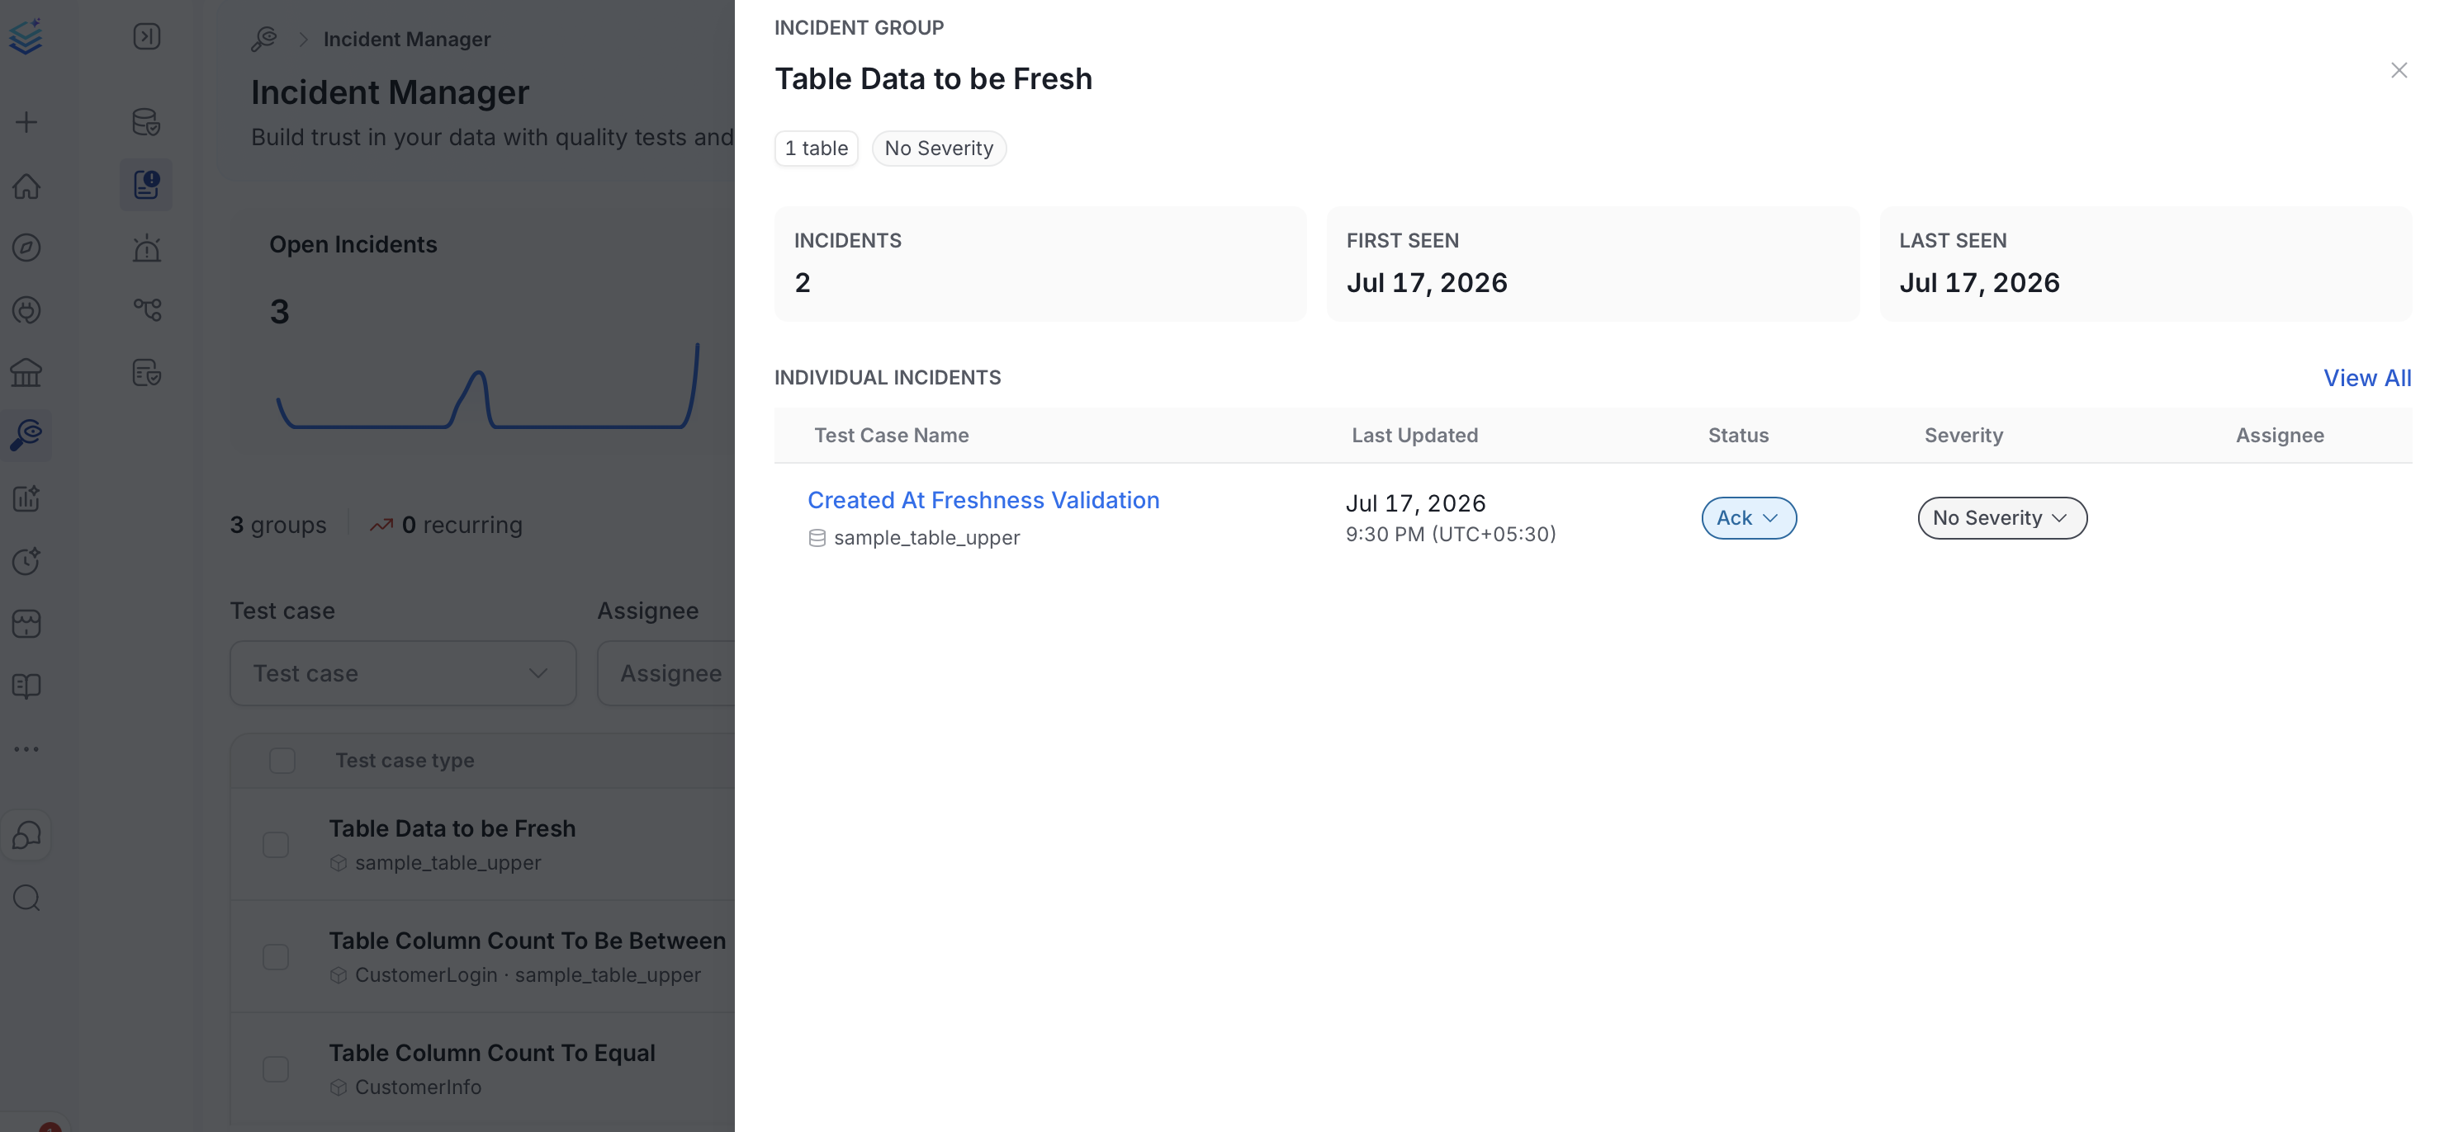The height and width of the screenshot is (1132, 2444).
Task: Close the Incident Group panel
Action: coord(2399,70)
